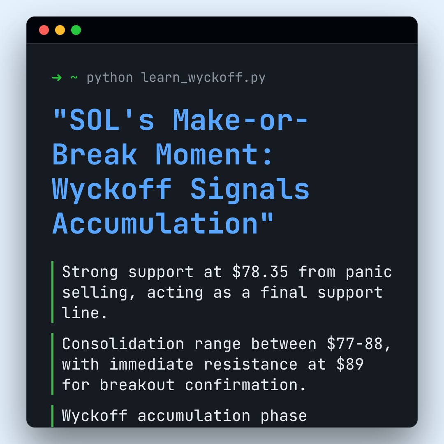
Task: Click the "Wyckoff Signals" headline line
Action: coord(181,189)
